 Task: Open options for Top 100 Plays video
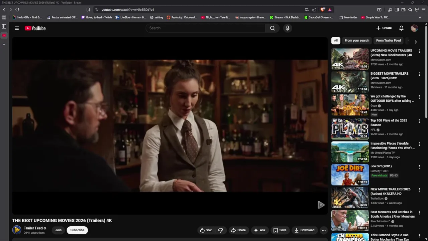(419, 121)
